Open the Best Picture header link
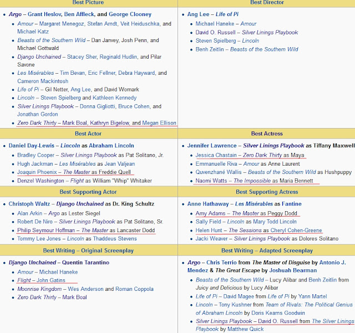Image resolution: width=355 pixels, height=333 pixels. coord(88,2)
